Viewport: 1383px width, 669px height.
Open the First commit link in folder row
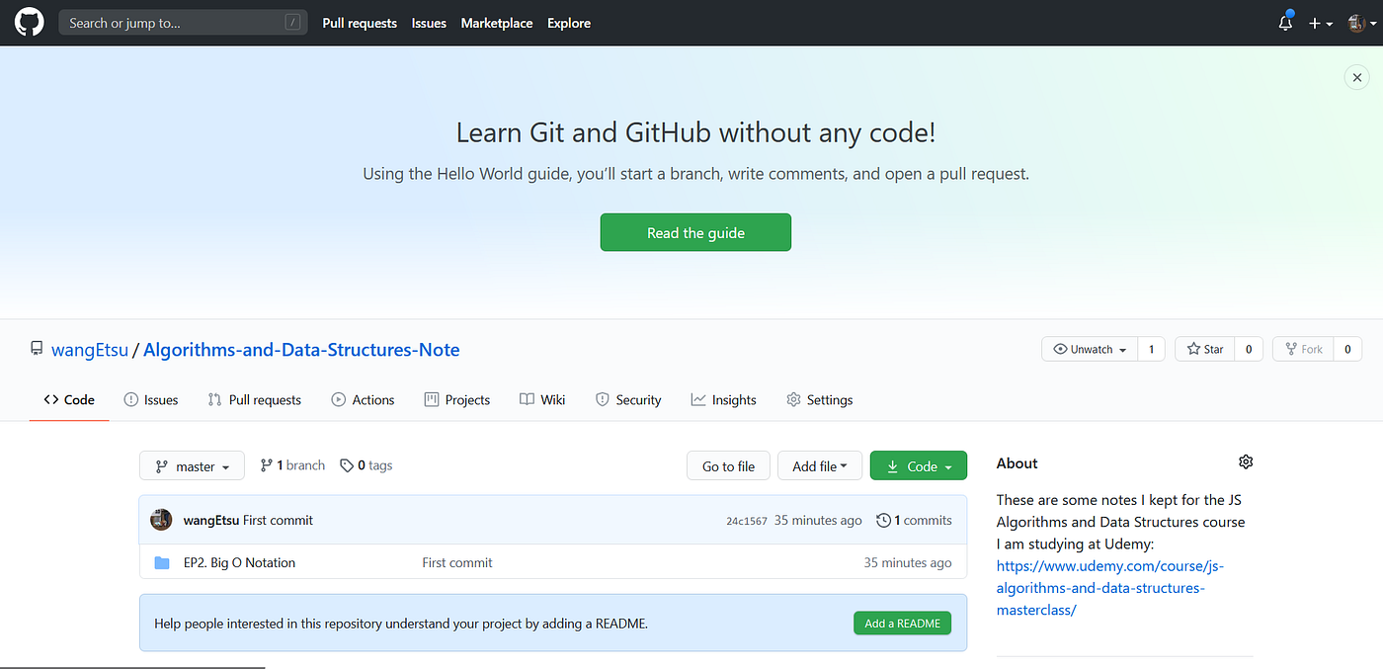(456, 562)
